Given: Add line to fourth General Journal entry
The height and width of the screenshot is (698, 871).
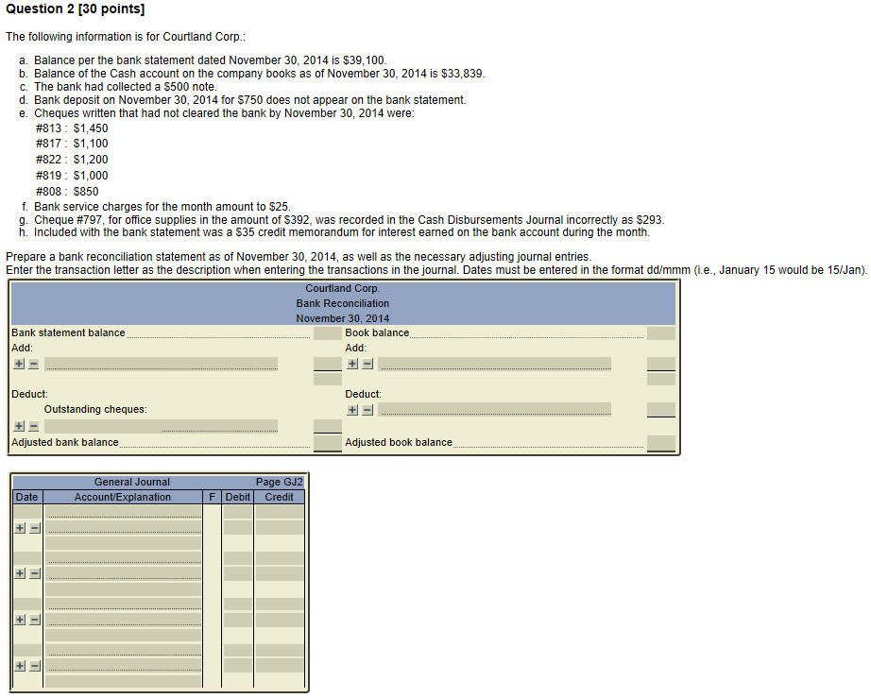Looking at the screenshot, I should click(x=20, y=665).
